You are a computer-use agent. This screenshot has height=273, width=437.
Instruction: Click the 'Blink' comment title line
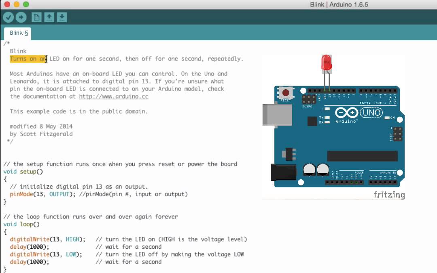pos(18,51)
